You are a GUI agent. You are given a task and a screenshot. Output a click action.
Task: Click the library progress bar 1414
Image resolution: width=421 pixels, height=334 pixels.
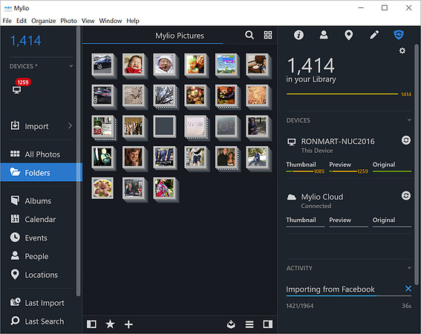[342, 94]
